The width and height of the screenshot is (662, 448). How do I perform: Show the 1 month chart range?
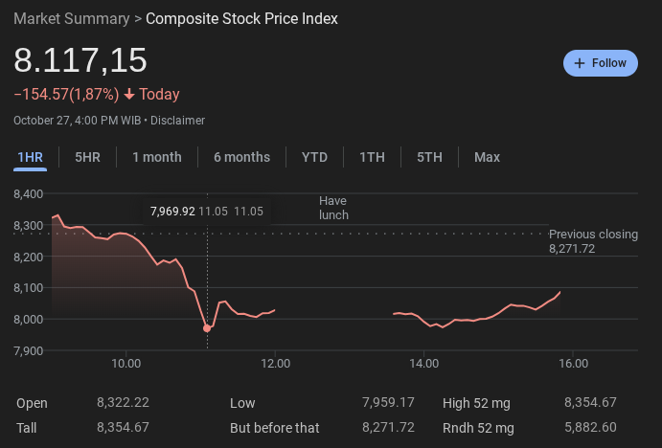[x=157, y=157]
